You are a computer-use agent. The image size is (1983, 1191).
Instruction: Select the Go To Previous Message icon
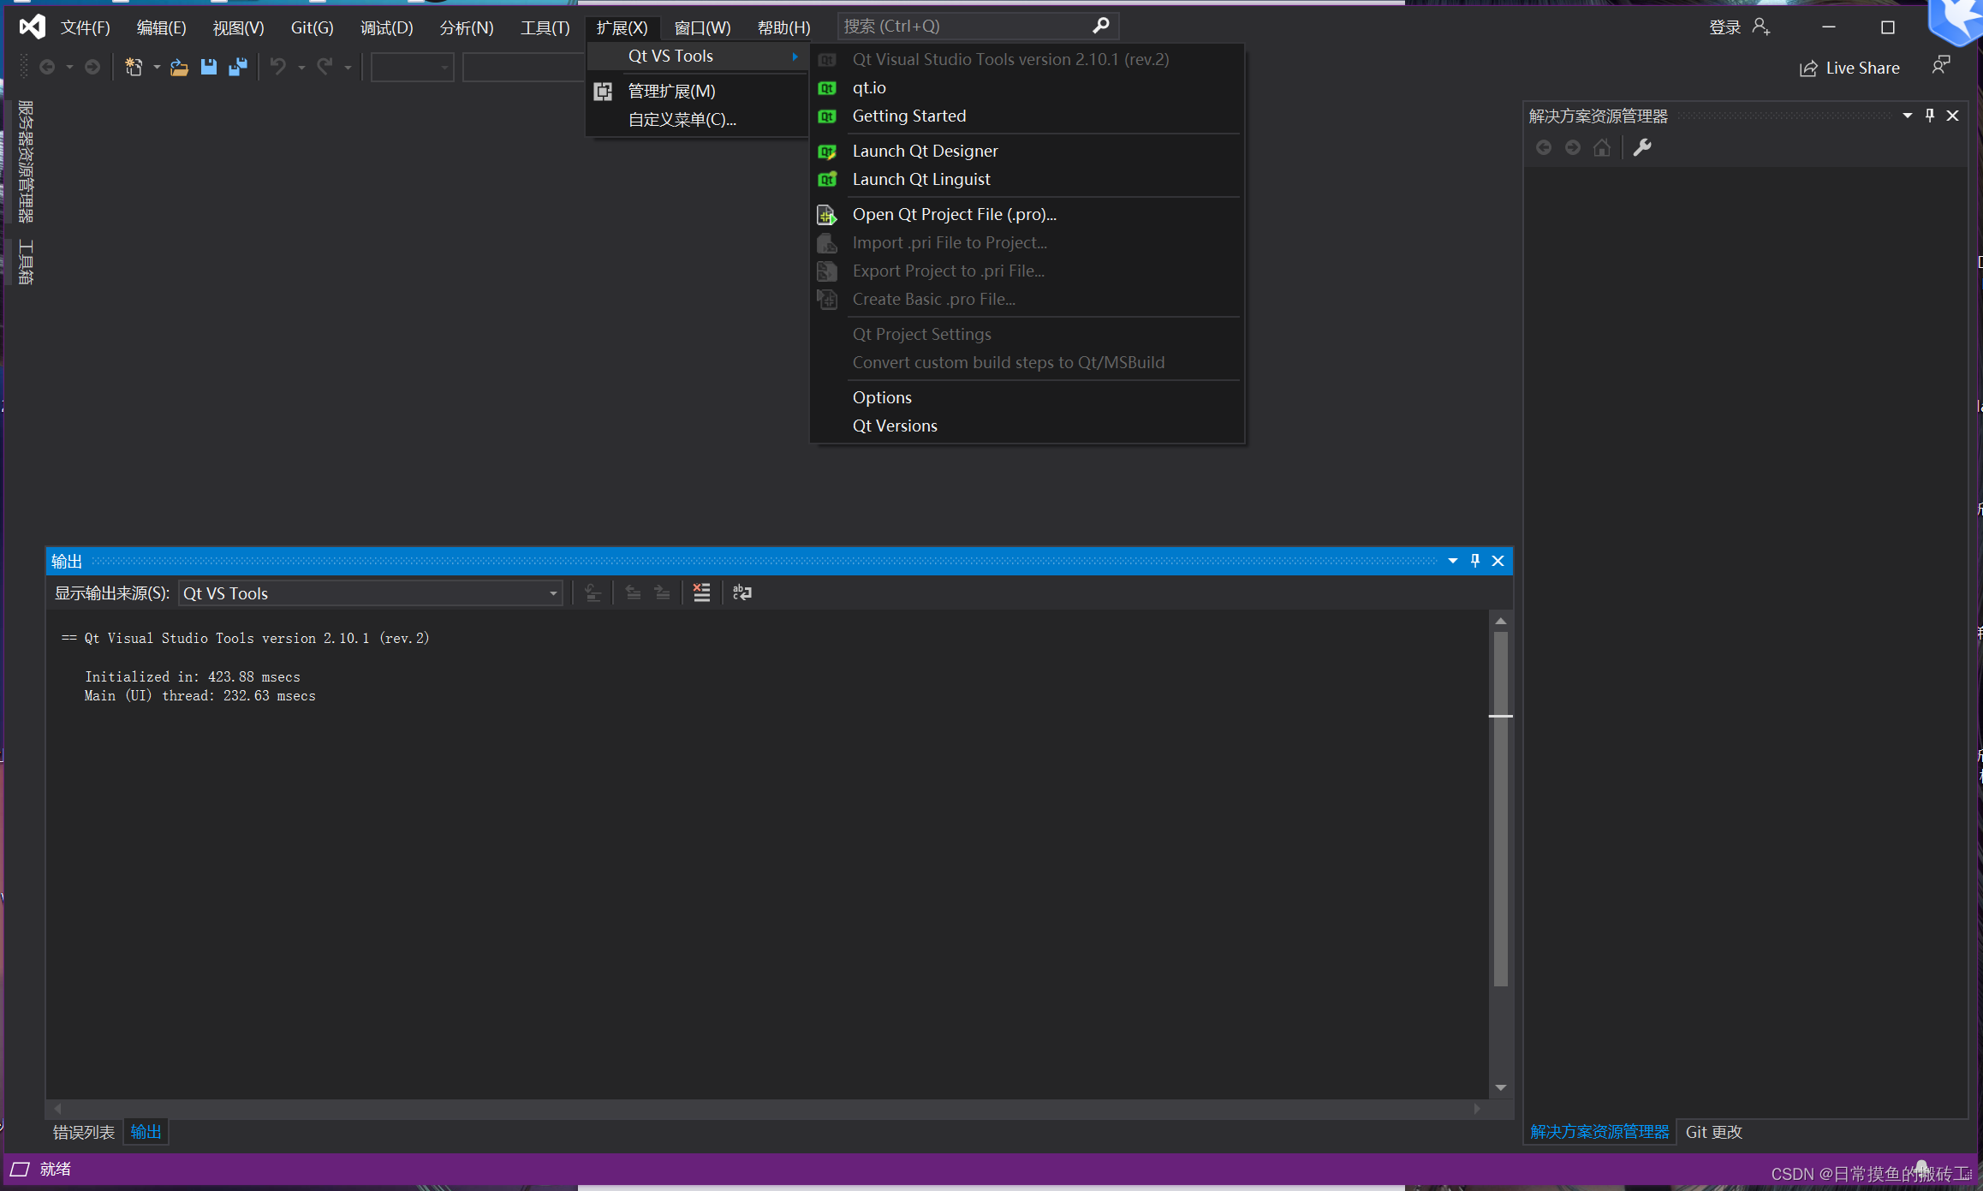633,592
